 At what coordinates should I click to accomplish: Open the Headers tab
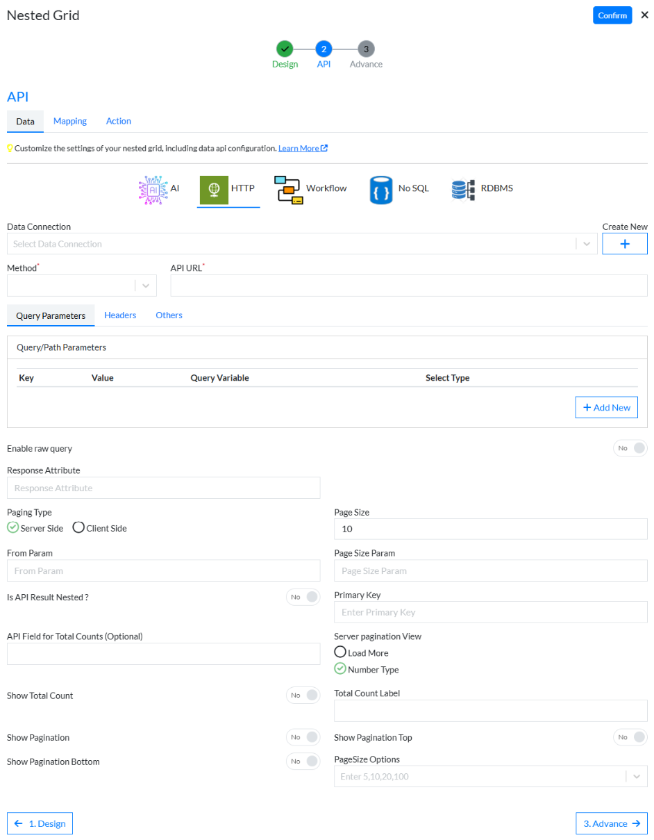click(120, 315)
